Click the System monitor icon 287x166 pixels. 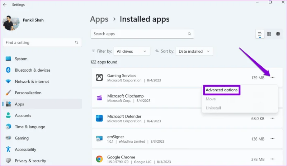tap(8, 59)
